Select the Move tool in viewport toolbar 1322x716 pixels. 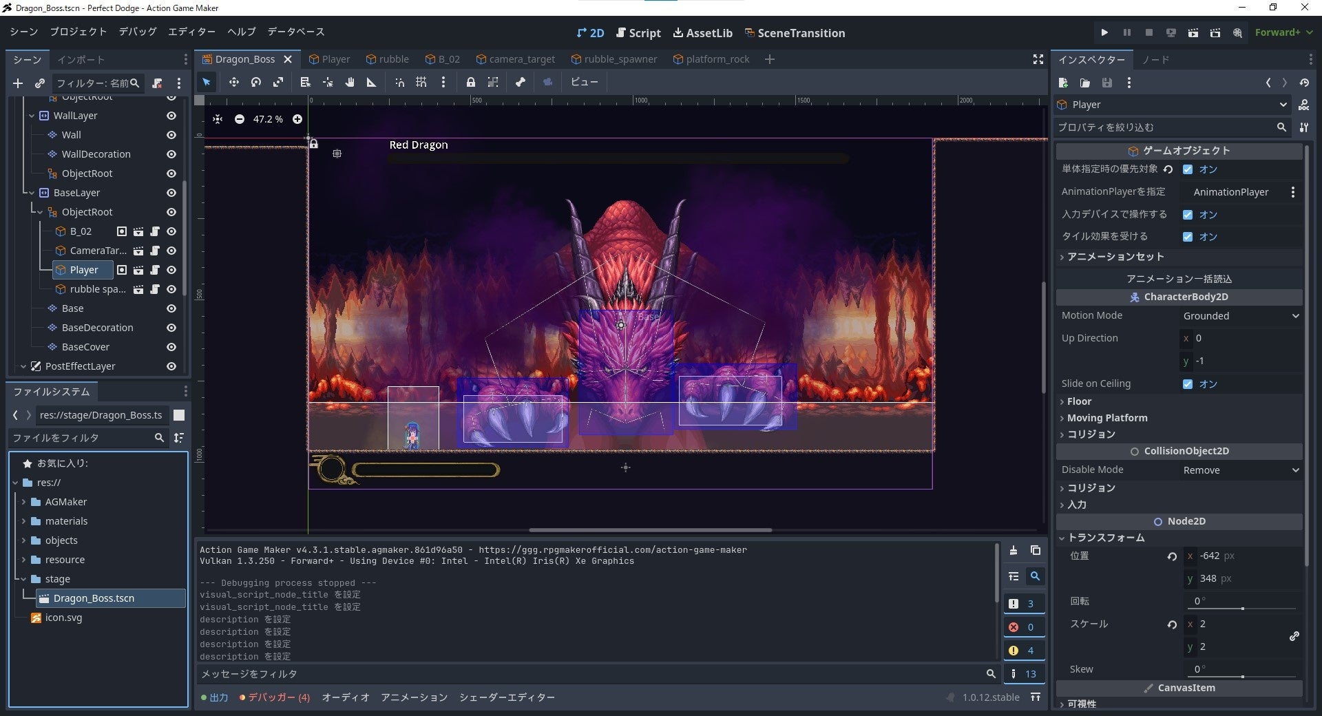234,83
